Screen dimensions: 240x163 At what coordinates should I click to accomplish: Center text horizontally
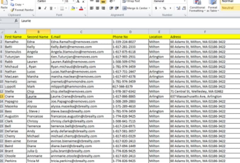tap(97, 8)
